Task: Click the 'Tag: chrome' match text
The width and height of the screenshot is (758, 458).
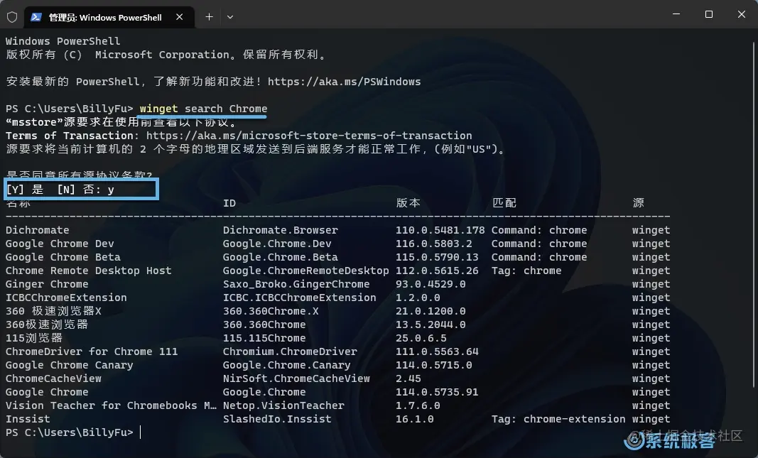Action: pyautogui.click(x=526, y=271)
